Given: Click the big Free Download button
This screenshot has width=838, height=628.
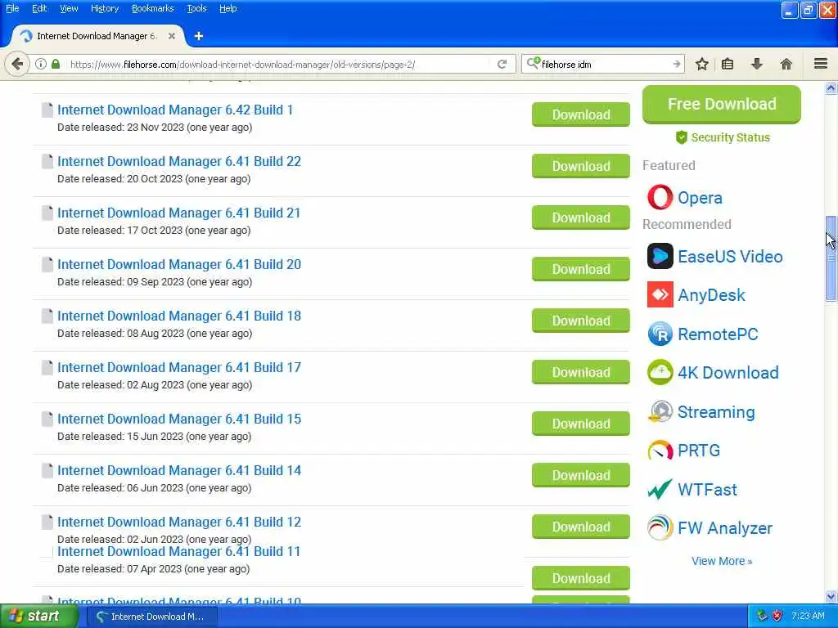Looking at the screenshot, I should tap(722, 104).
